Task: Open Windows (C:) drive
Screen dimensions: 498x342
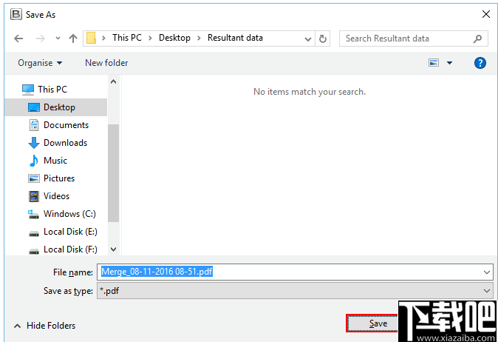Action: 62,214
